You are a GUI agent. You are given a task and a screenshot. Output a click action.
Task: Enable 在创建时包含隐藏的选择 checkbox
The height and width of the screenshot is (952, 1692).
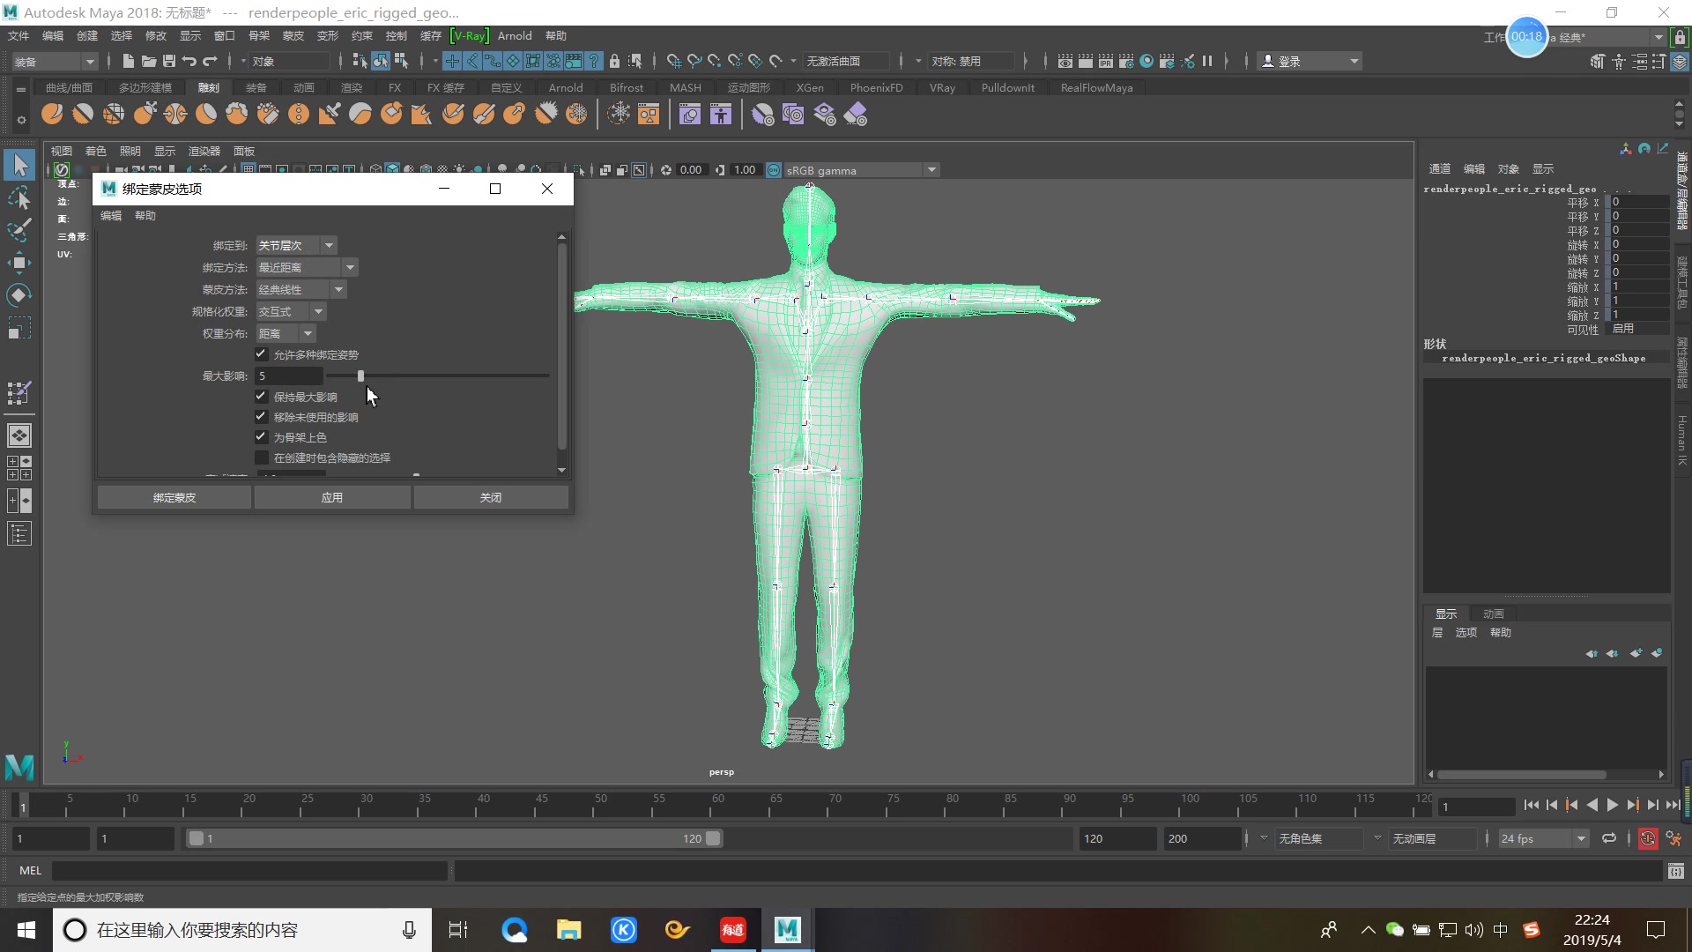pyautogui.click(x=262, y=457)
